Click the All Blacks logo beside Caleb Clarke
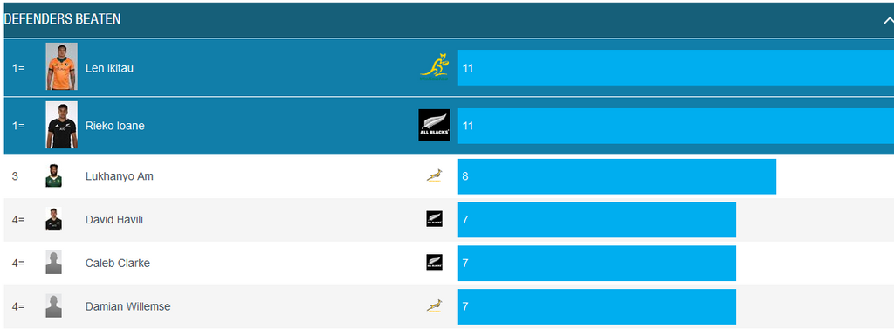894x329 pixels. point(435,263)
